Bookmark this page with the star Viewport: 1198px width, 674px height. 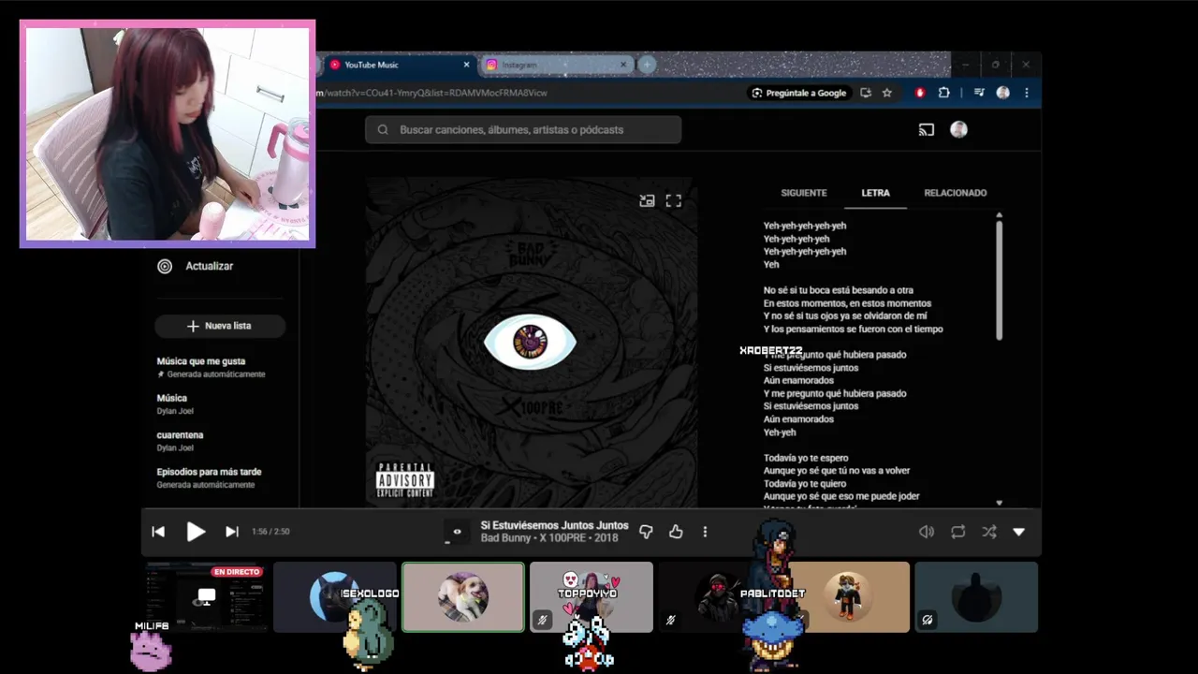point(887,93)
